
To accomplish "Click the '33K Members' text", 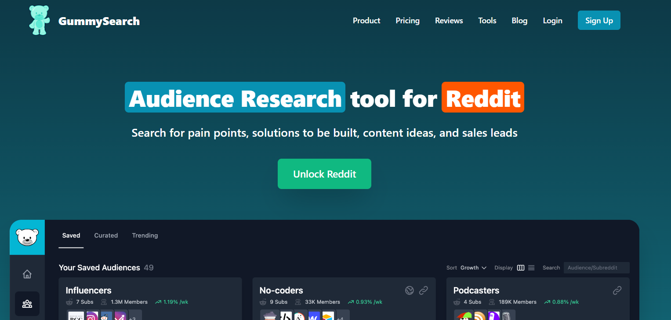I will pos(322,302).
